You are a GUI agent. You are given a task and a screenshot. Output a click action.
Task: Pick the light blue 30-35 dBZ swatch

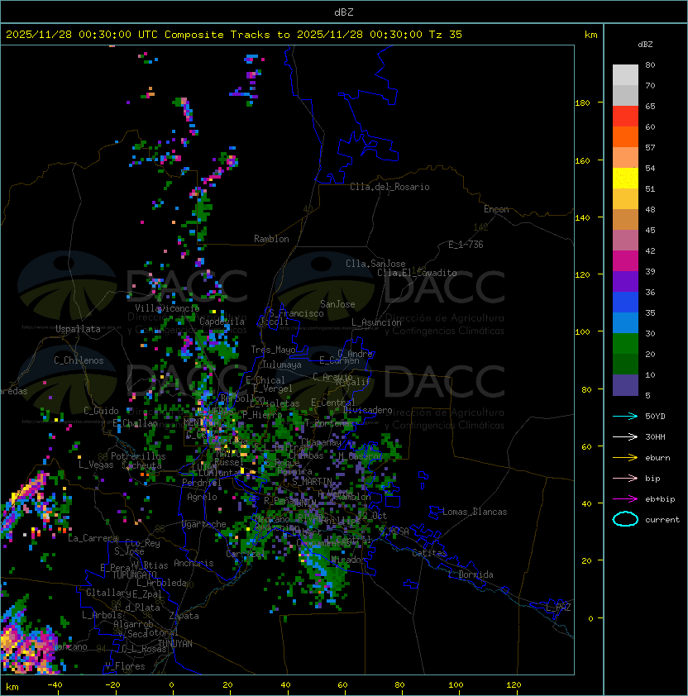(625, 322)
